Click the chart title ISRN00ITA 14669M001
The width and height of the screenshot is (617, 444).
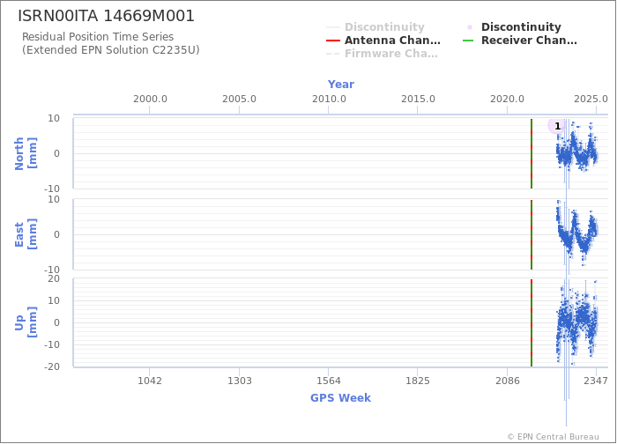pos(107,16)
